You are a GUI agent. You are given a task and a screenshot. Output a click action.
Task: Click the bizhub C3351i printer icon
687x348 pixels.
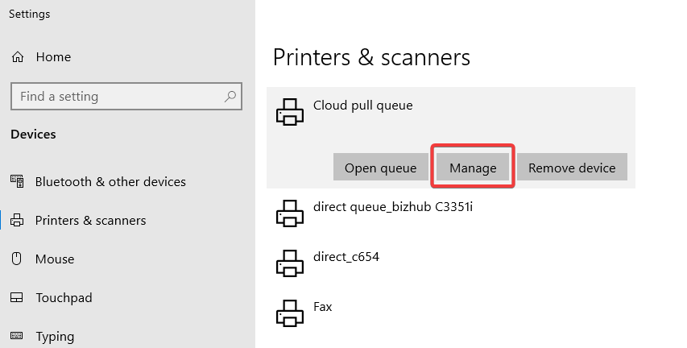(290, 213)
